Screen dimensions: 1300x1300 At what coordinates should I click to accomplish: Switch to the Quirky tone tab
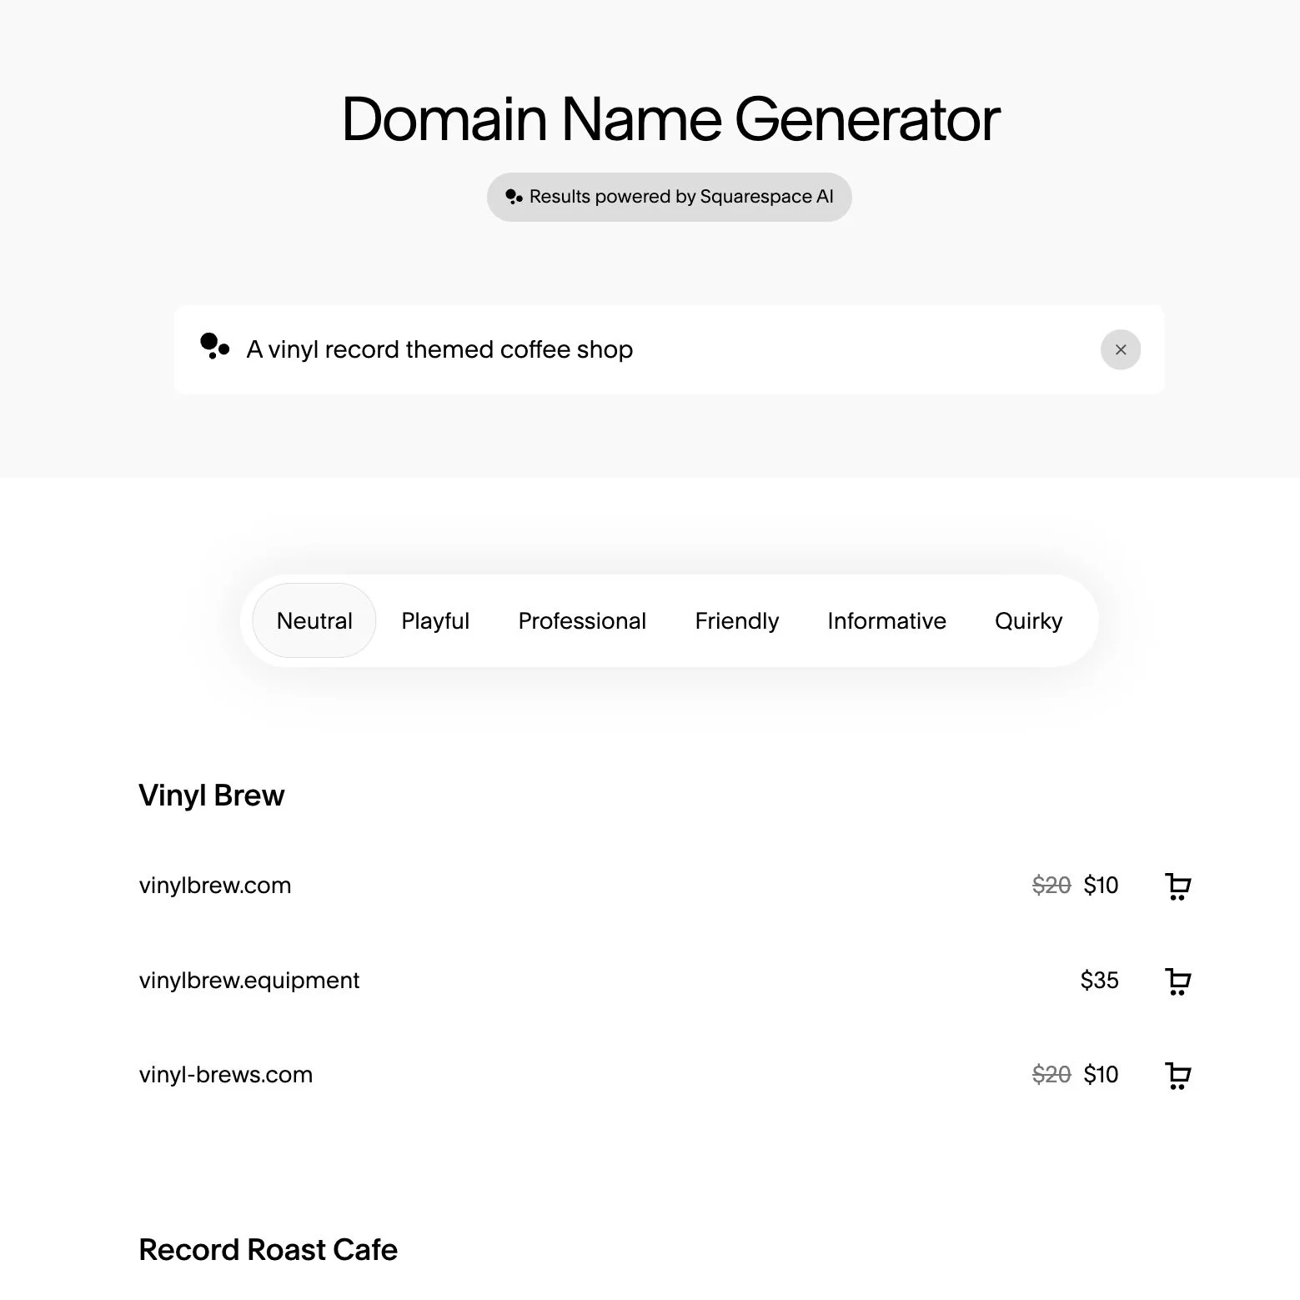(x=1028, y=620)
